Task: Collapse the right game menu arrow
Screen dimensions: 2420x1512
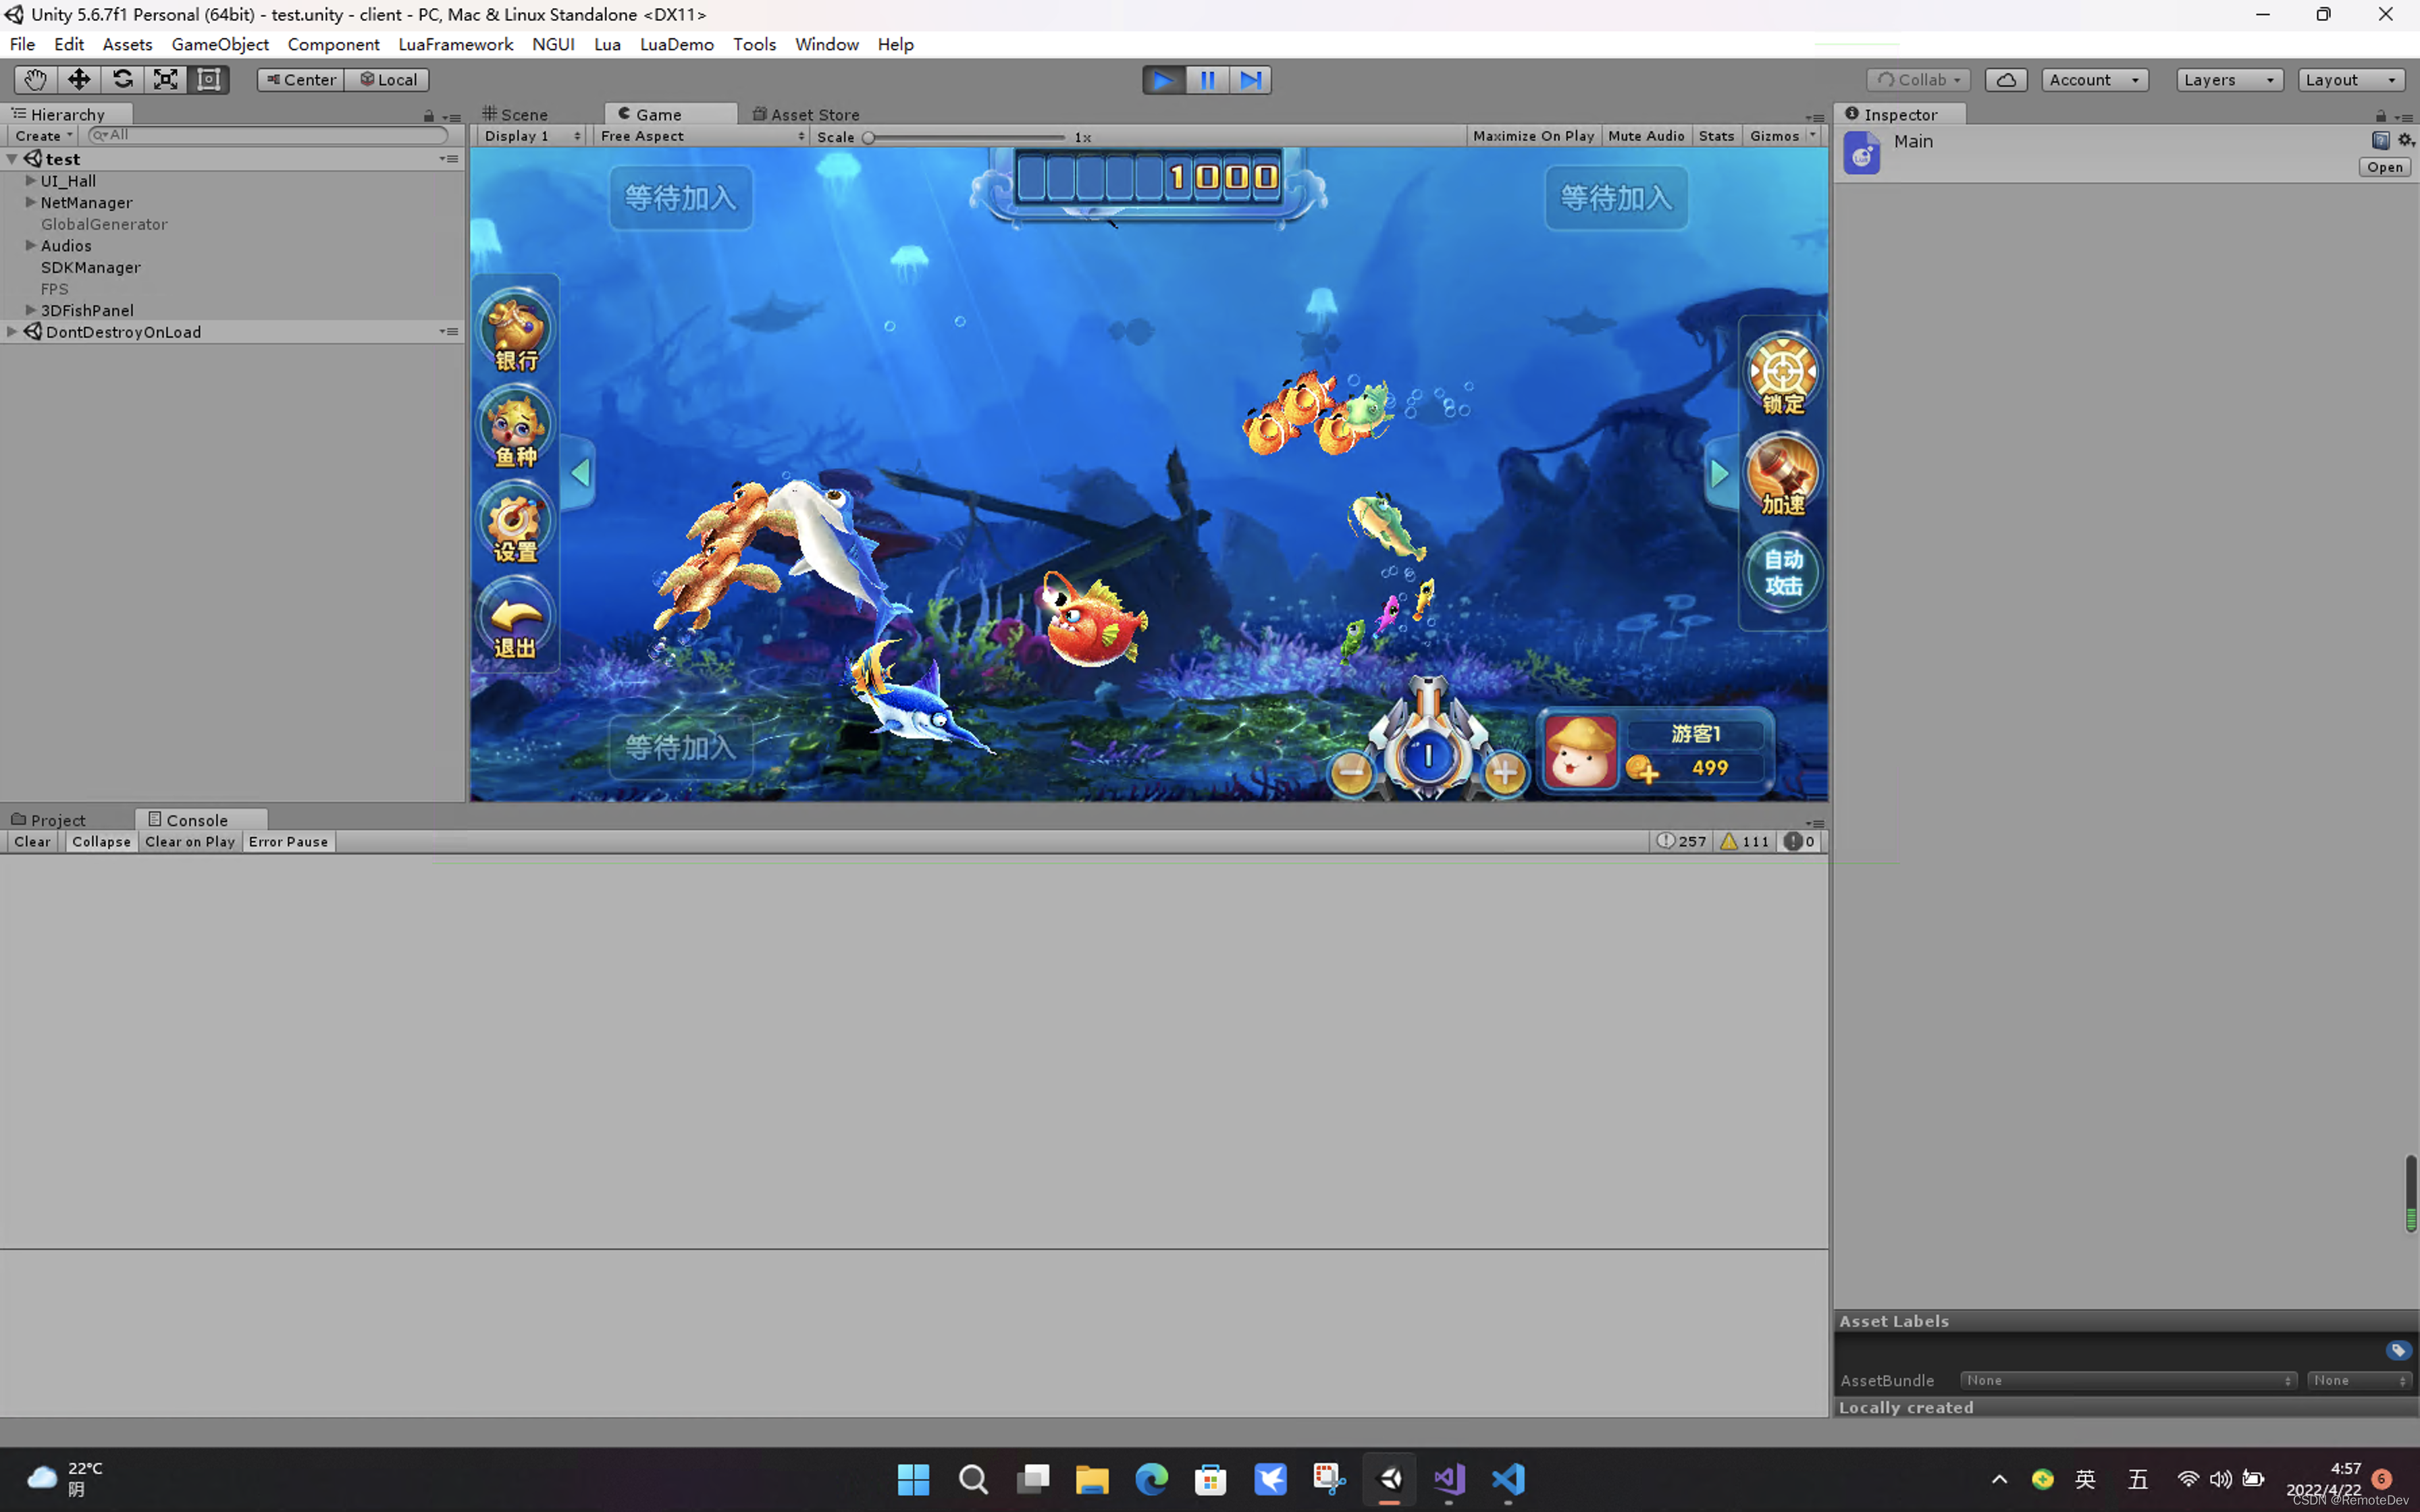Action: [1719, 474]
